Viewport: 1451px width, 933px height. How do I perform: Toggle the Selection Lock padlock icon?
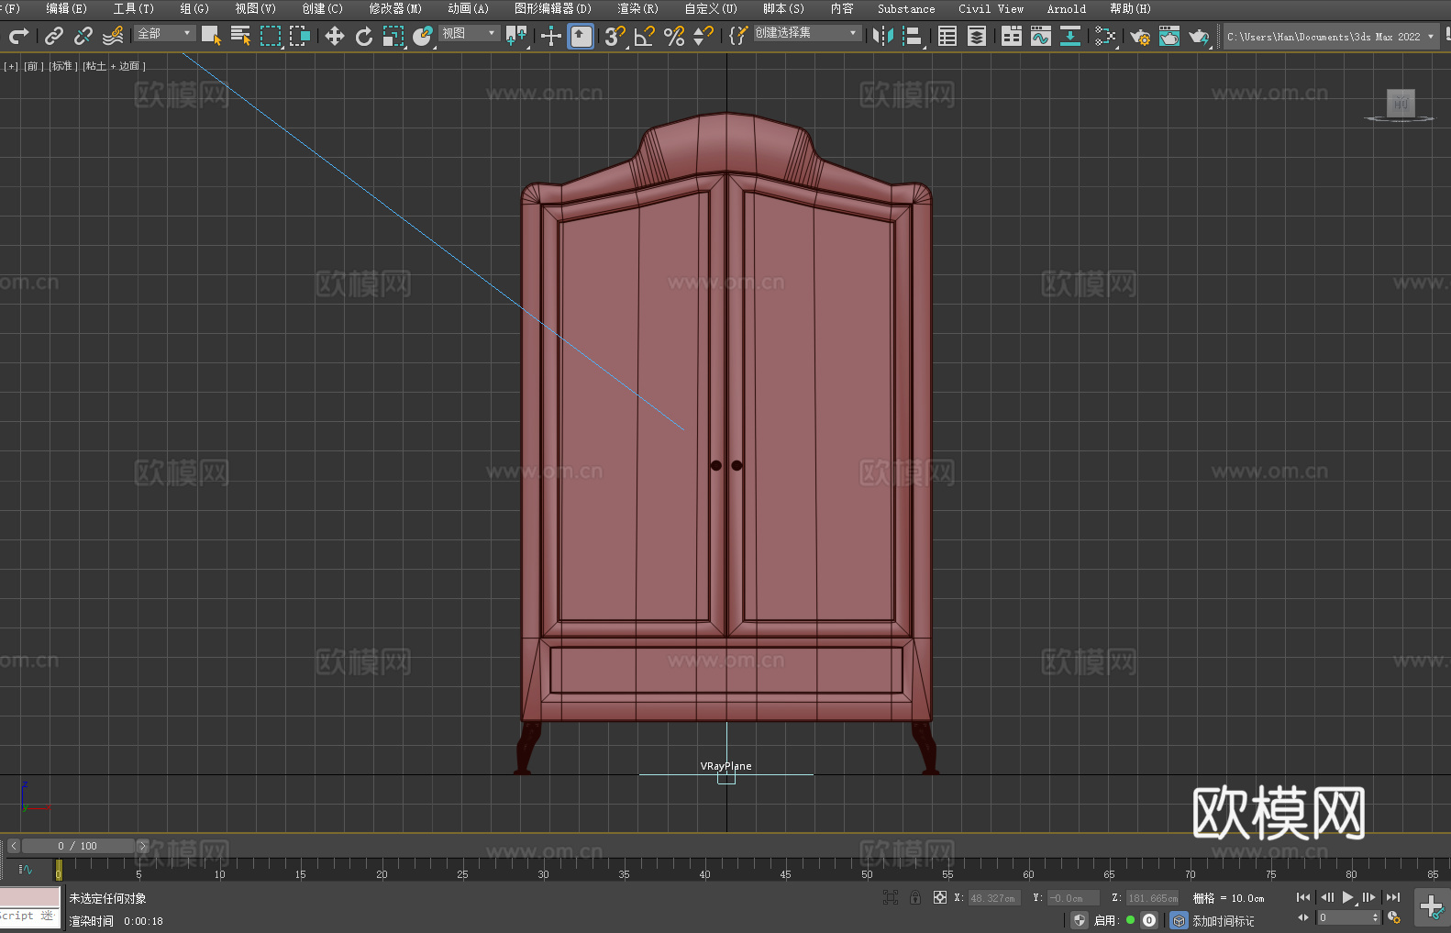(x=915, y=897)
